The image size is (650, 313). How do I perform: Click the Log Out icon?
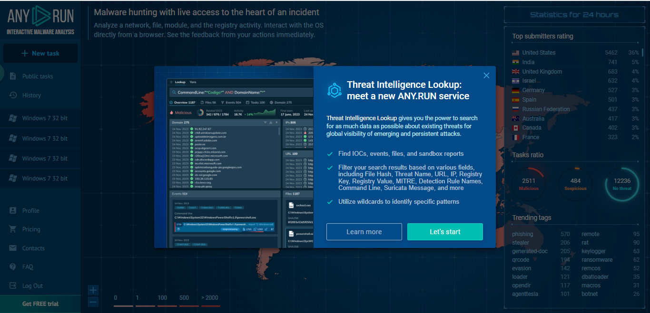[x=13, y=285]
